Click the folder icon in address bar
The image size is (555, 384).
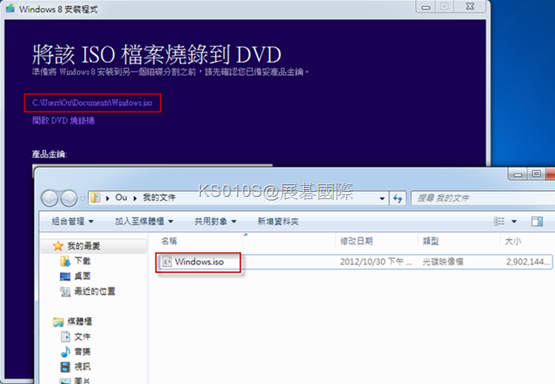(x=95, y=198)
